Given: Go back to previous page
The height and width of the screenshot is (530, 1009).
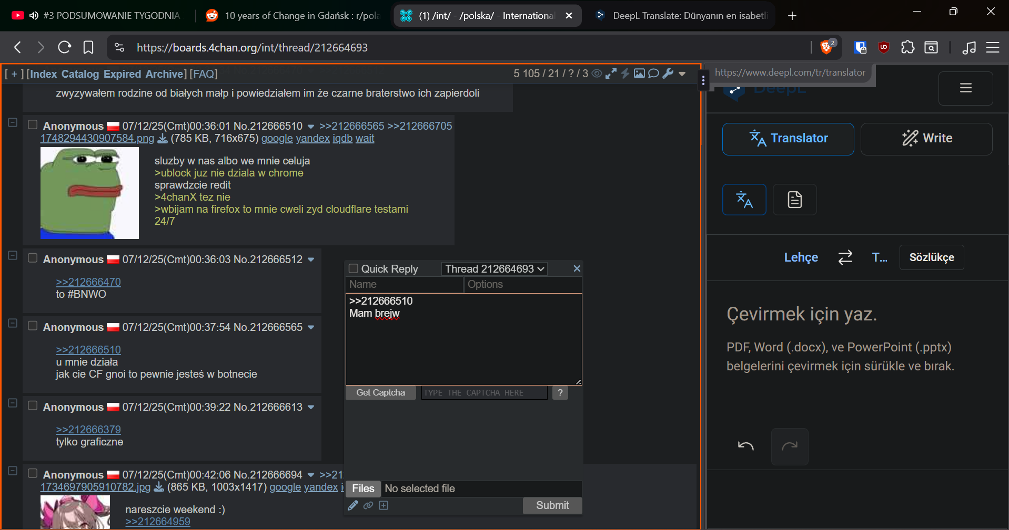Looking at the screenshot, I should (x=18, y=48).
